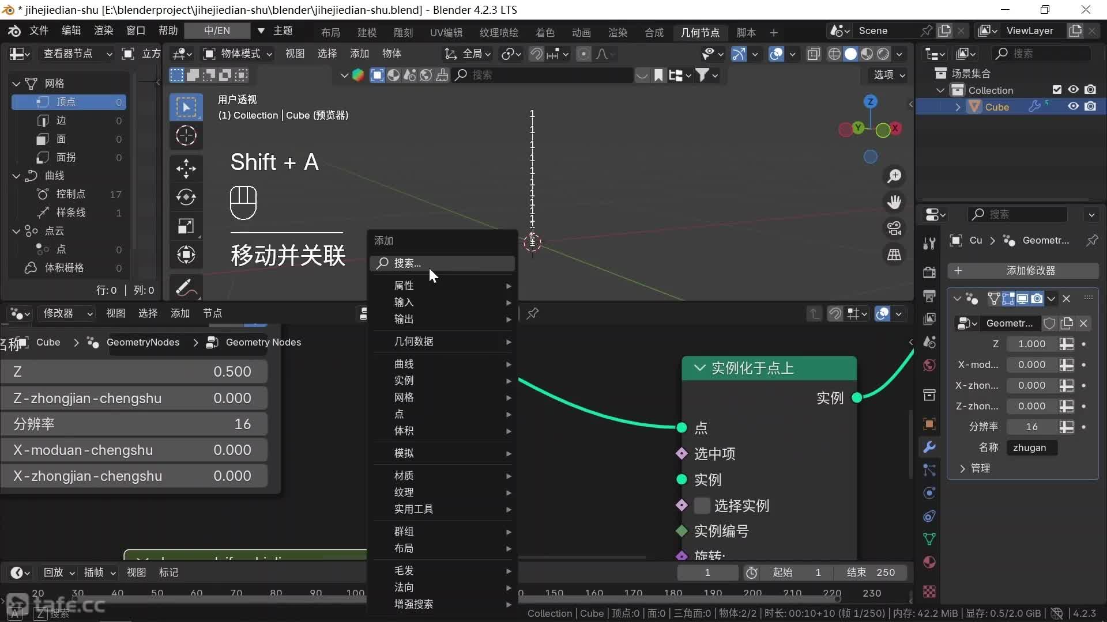Select the Rotate tool icon

click(186, 197)
